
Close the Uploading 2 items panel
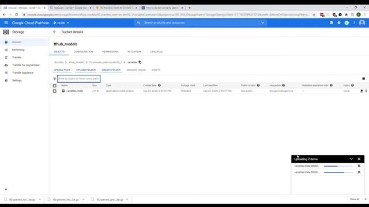(359, 159)
